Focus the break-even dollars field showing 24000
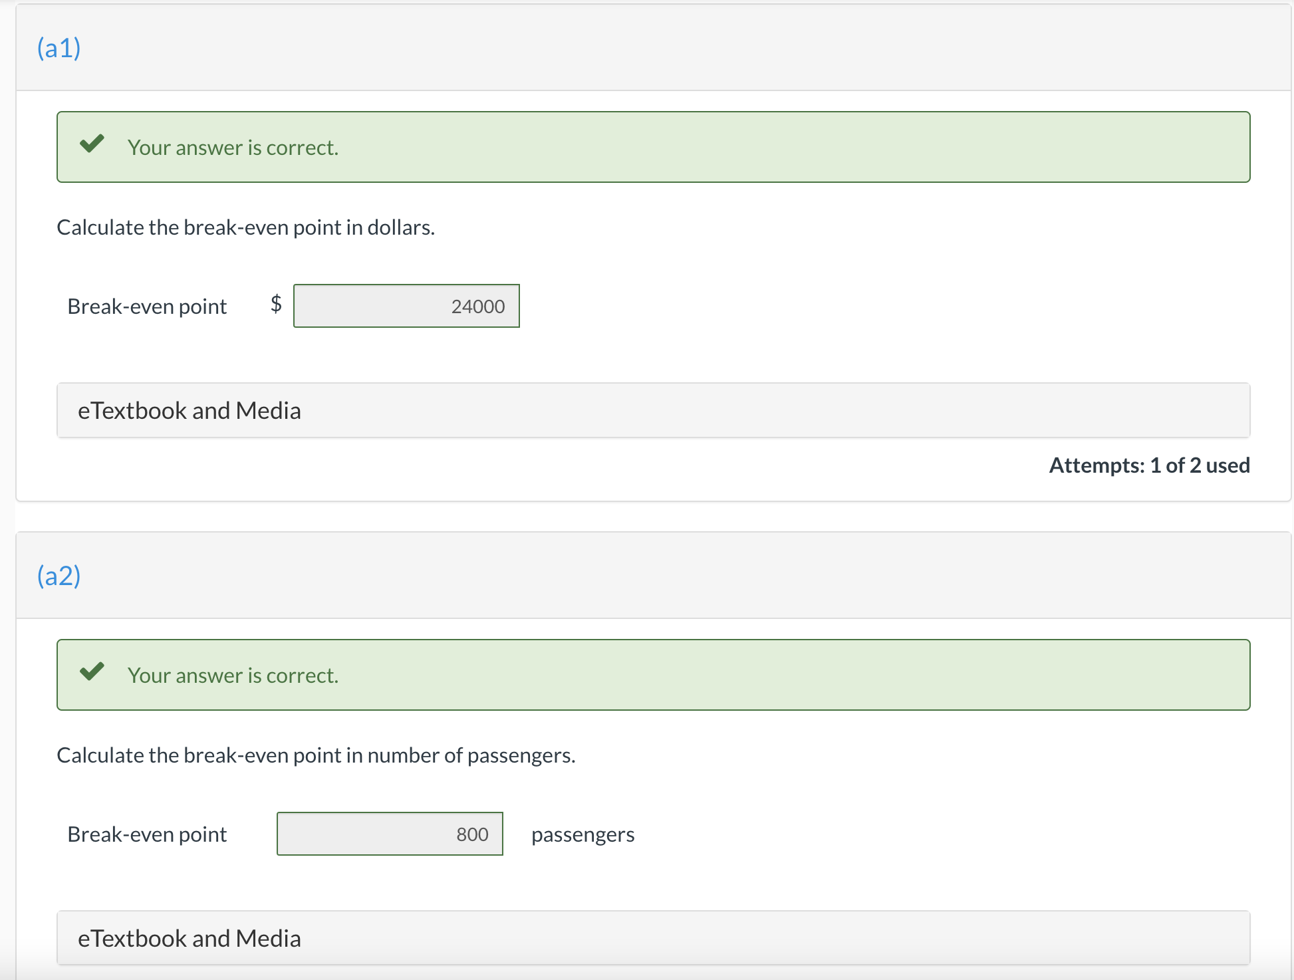Viewport: 1294px width, 980px height. (x=406, y=306)
